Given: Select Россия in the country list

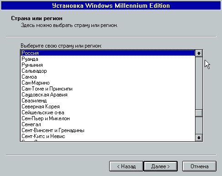Looking at the screenshot, I should tap(108, 53).
